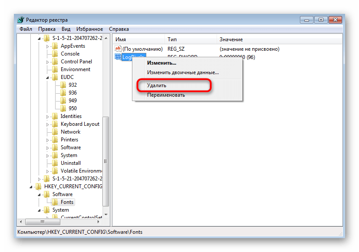Screen dimensions: 359x252
Task: Maximize the Registry Editor window
Action: [321, 20]
